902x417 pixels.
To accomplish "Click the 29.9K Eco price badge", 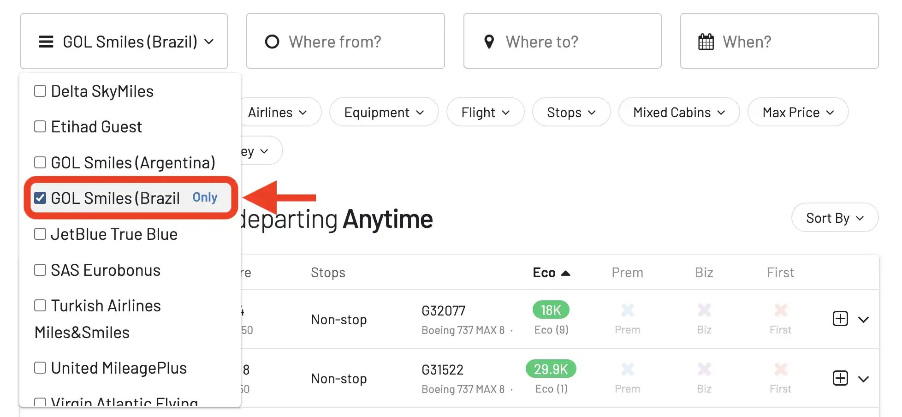I will click(551, 369).
